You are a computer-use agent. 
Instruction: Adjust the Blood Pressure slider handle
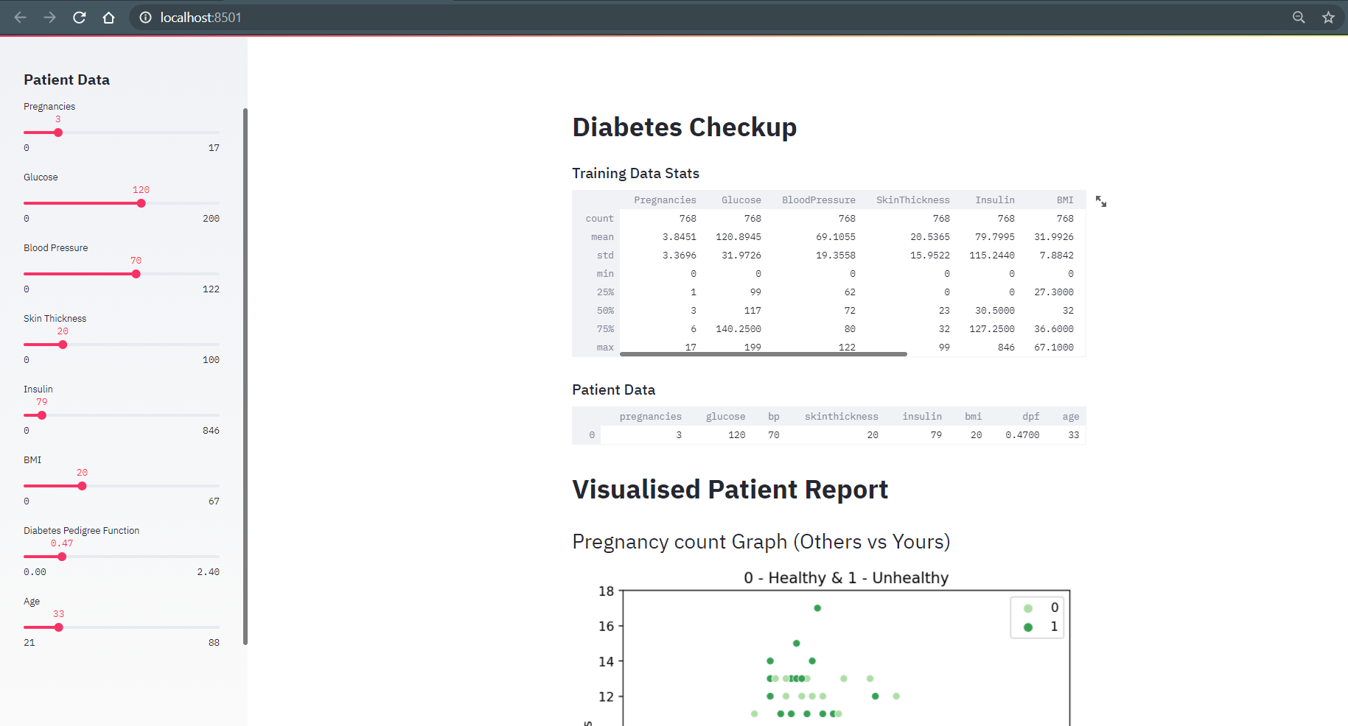[x=136, y=274]
